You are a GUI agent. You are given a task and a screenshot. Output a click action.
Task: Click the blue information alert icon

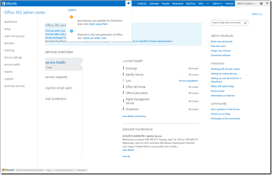pos(72,31)
